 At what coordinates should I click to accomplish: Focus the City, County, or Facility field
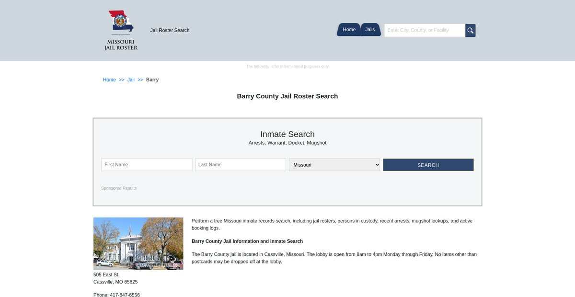pos(425,30)
